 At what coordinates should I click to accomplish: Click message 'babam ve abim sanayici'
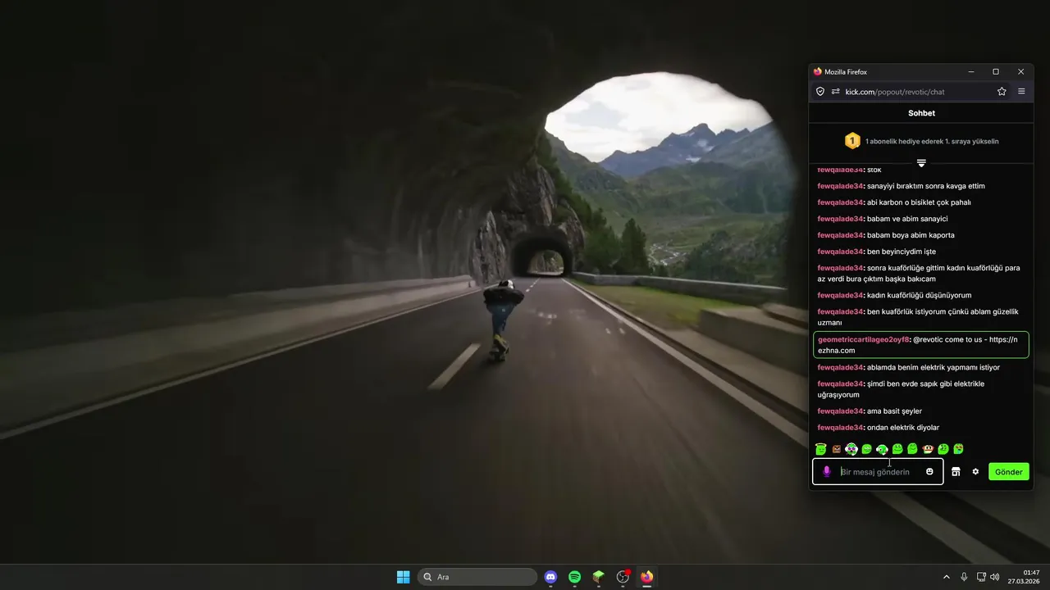pyautogui.click(x=907, y=219)
